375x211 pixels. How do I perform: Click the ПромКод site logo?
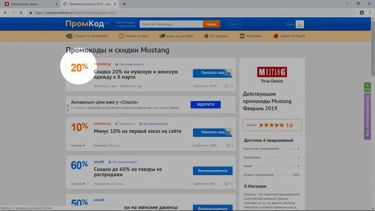[87, 24]
